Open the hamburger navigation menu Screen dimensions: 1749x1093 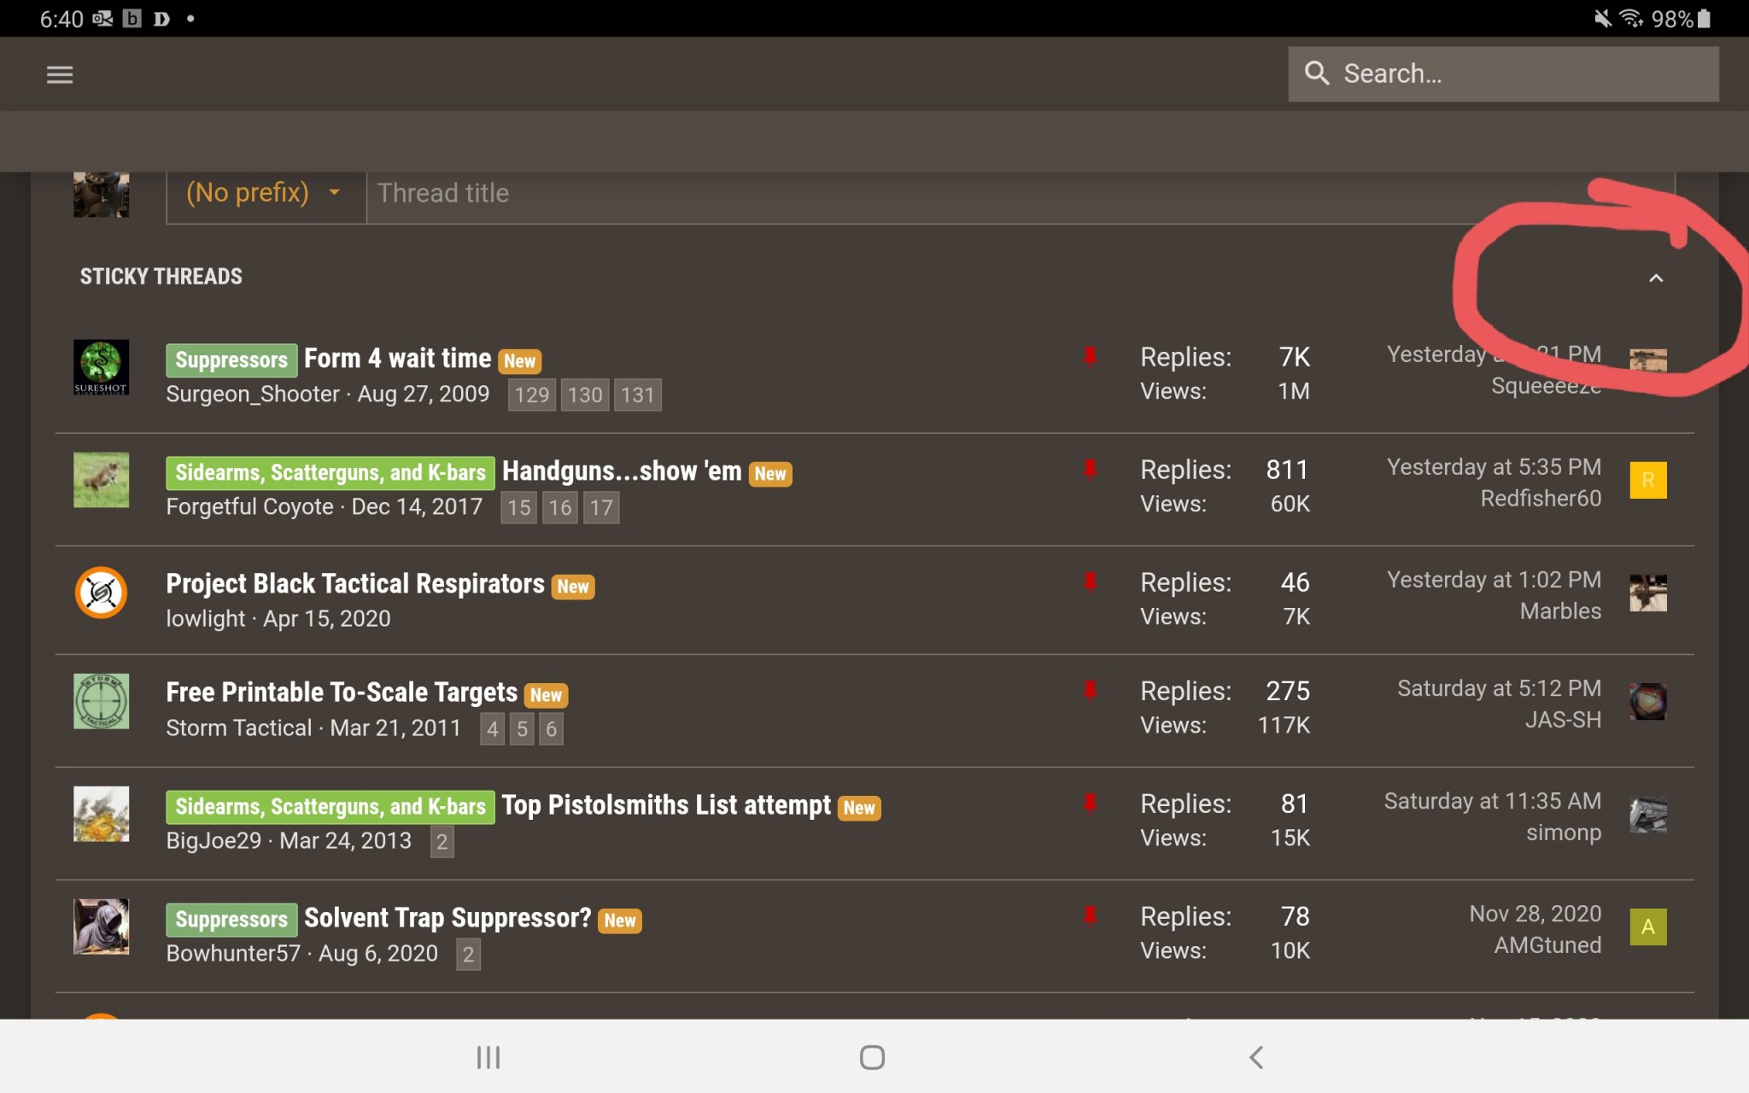pyautogui.click(x=59, y=75)
